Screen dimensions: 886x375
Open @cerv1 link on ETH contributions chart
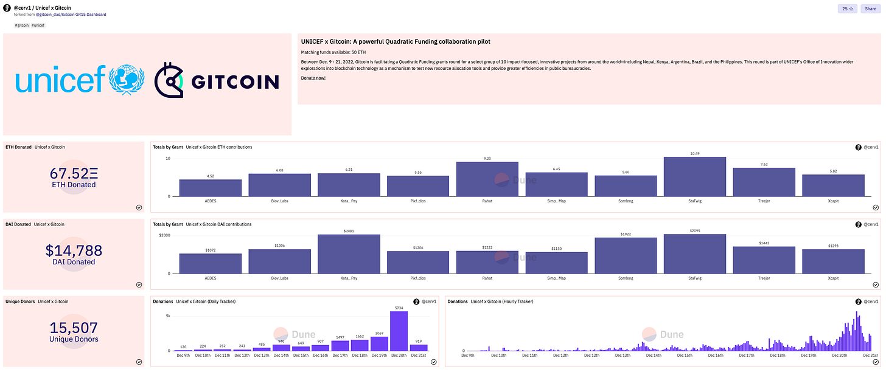tap(871, 147)
